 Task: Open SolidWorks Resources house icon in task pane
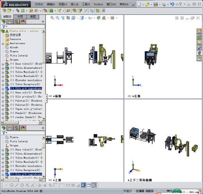point(199,31)
